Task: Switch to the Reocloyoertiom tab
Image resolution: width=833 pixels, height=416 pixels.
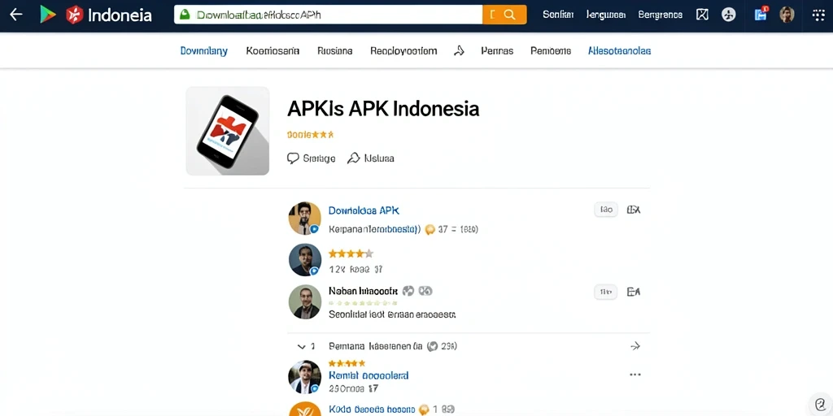Action: coord(403,51)
